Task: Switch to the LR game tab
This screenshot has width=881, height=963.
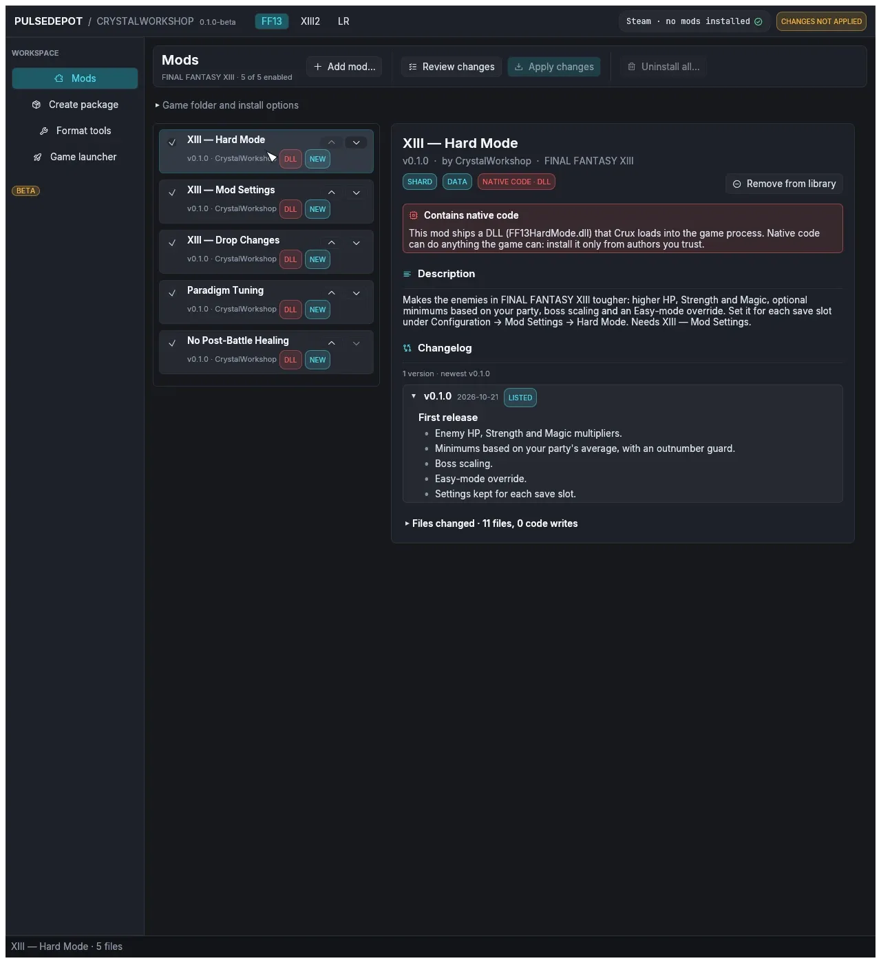Action: (343, 21)
